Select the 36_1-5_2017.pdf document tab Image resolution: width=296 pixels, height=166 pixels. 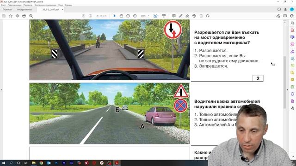tap(50, 9)
